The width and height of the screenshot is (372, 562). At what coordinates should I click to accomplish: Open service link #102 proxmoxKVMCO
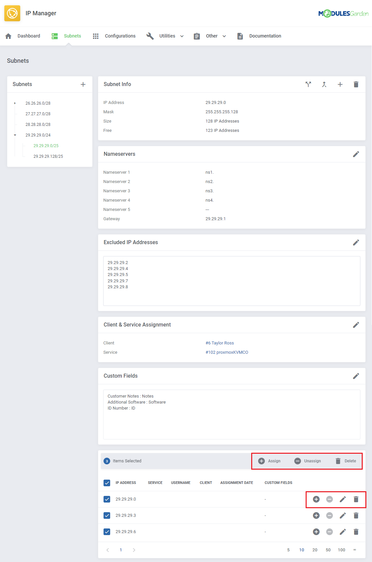(x=227, y=352)
